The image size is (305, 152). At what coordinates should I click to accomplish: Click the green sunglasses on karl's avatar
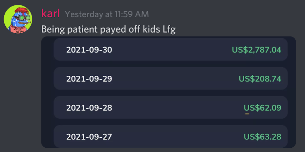point(25,18)
